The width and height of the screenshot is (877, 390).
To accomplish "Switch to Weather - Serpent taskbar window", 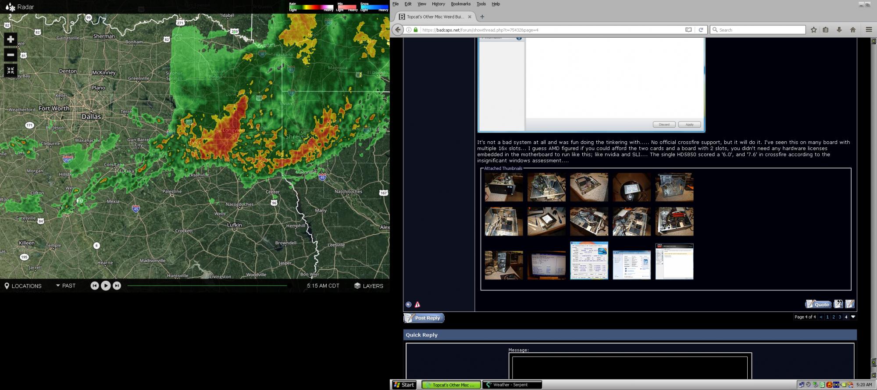I will [512, 385].
